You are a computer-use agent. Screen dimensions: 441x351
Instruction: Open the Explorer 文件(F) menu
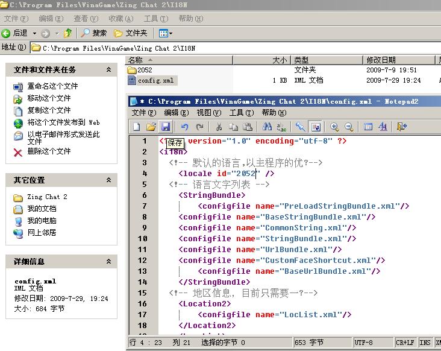pos(16,19)
